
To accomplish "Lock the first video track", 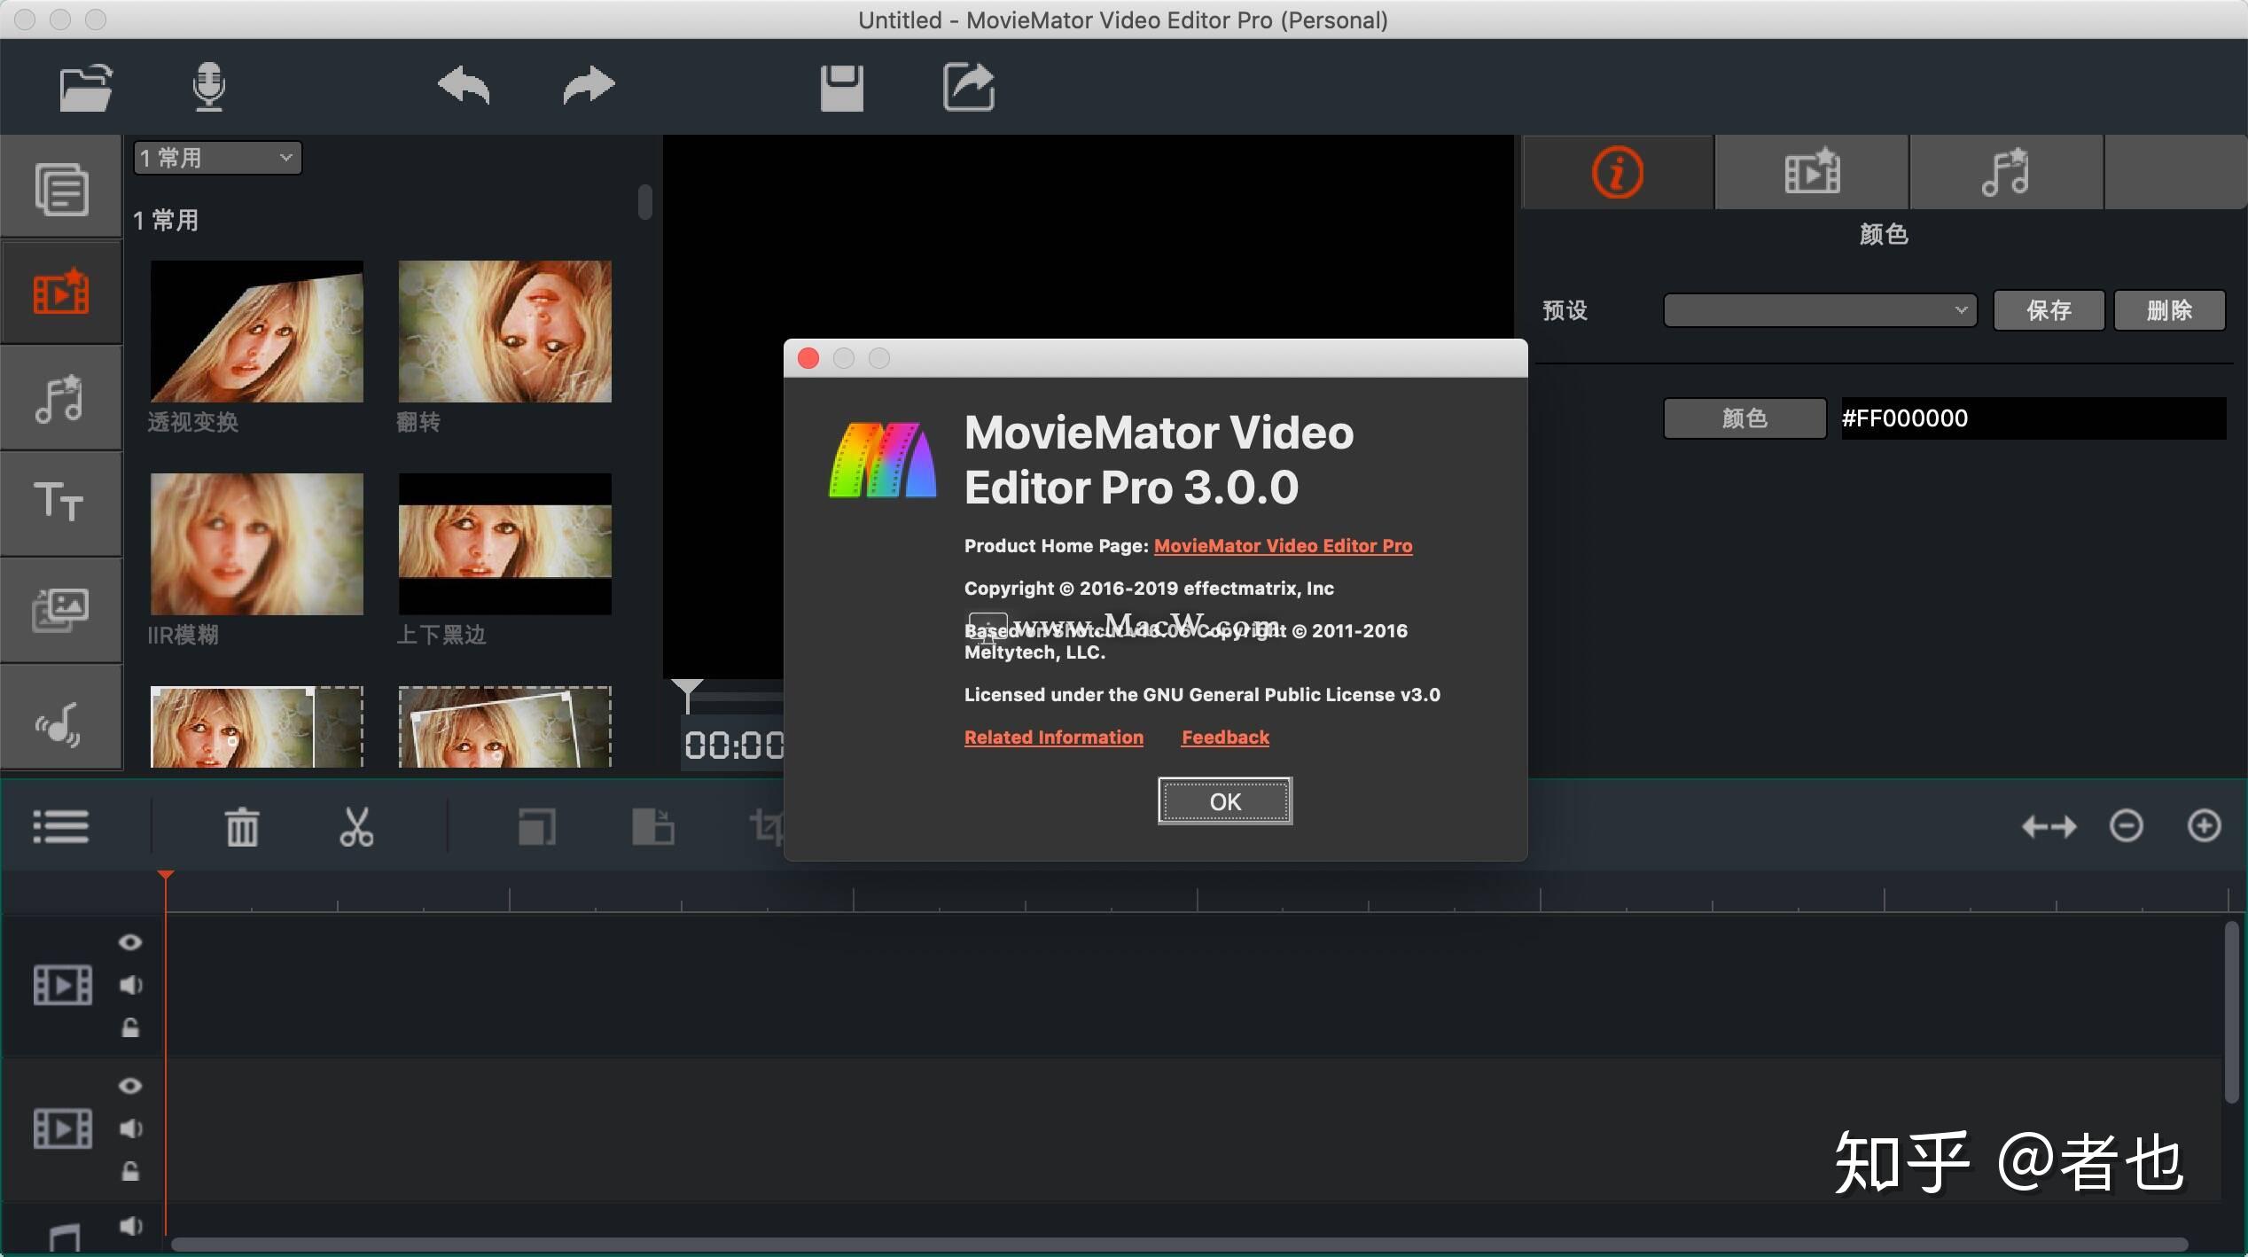I will click(130, 1028).
